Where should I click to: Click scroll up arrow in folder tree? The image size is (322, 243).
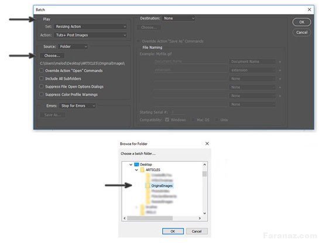pos(204,165)
